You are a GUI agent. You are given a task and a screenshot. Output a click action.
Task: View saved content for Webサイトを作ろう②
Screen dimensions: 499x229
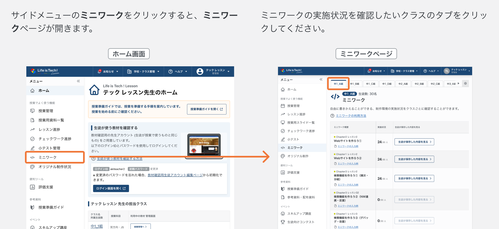[414, 159]
